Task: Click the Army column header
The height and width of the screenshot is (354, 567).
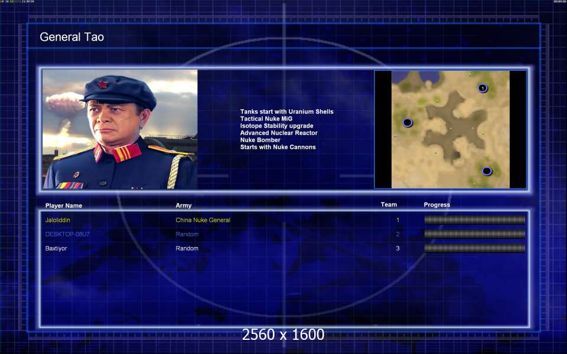Action: 184,205
